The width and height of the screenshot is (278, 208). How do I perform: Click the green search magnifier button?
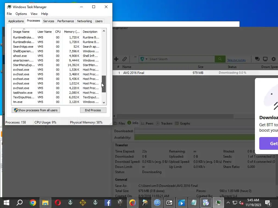pyautogui.click(x=220, y=59)
